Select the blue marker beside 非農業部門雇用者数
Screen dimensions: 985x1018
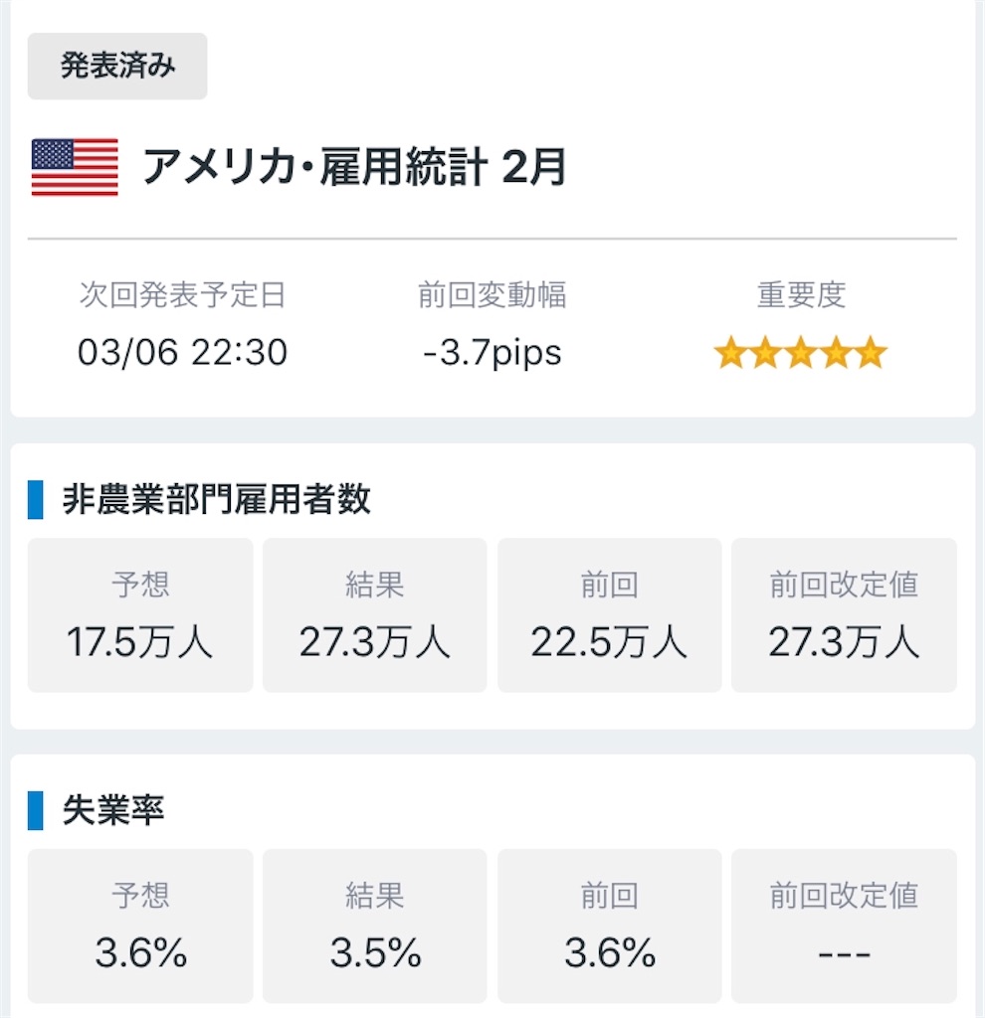[35, 499]
